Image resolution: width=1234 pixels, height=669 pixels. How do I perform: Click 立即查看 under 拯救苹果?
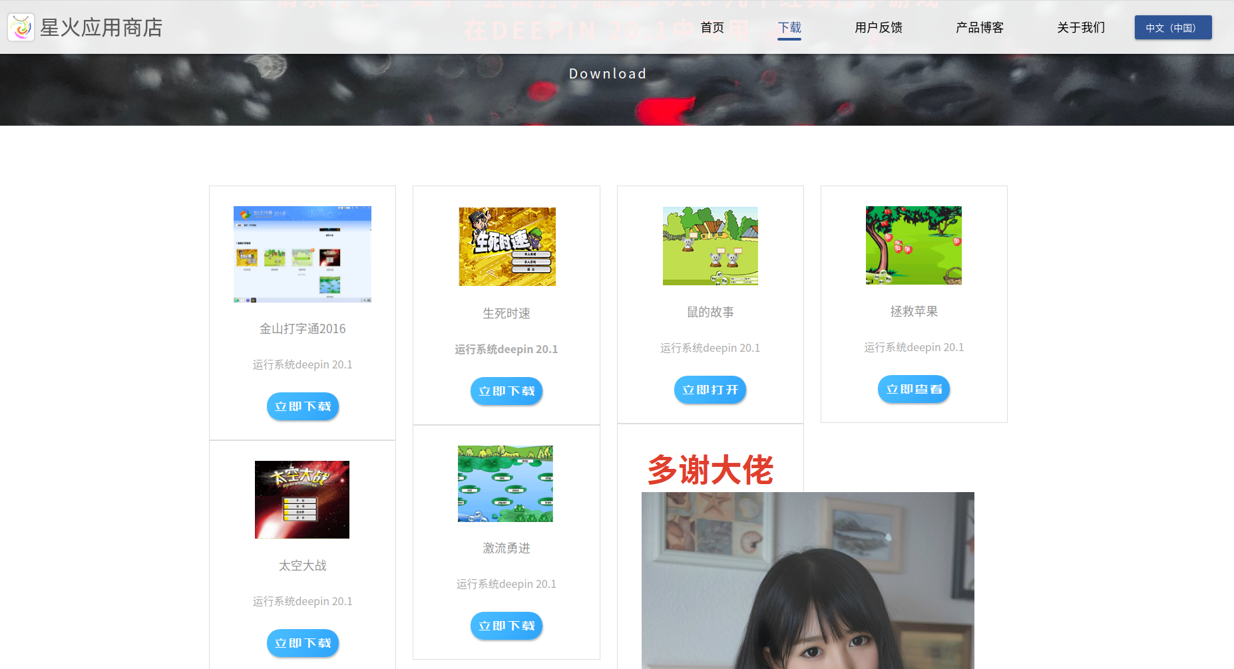click(914, 389)
